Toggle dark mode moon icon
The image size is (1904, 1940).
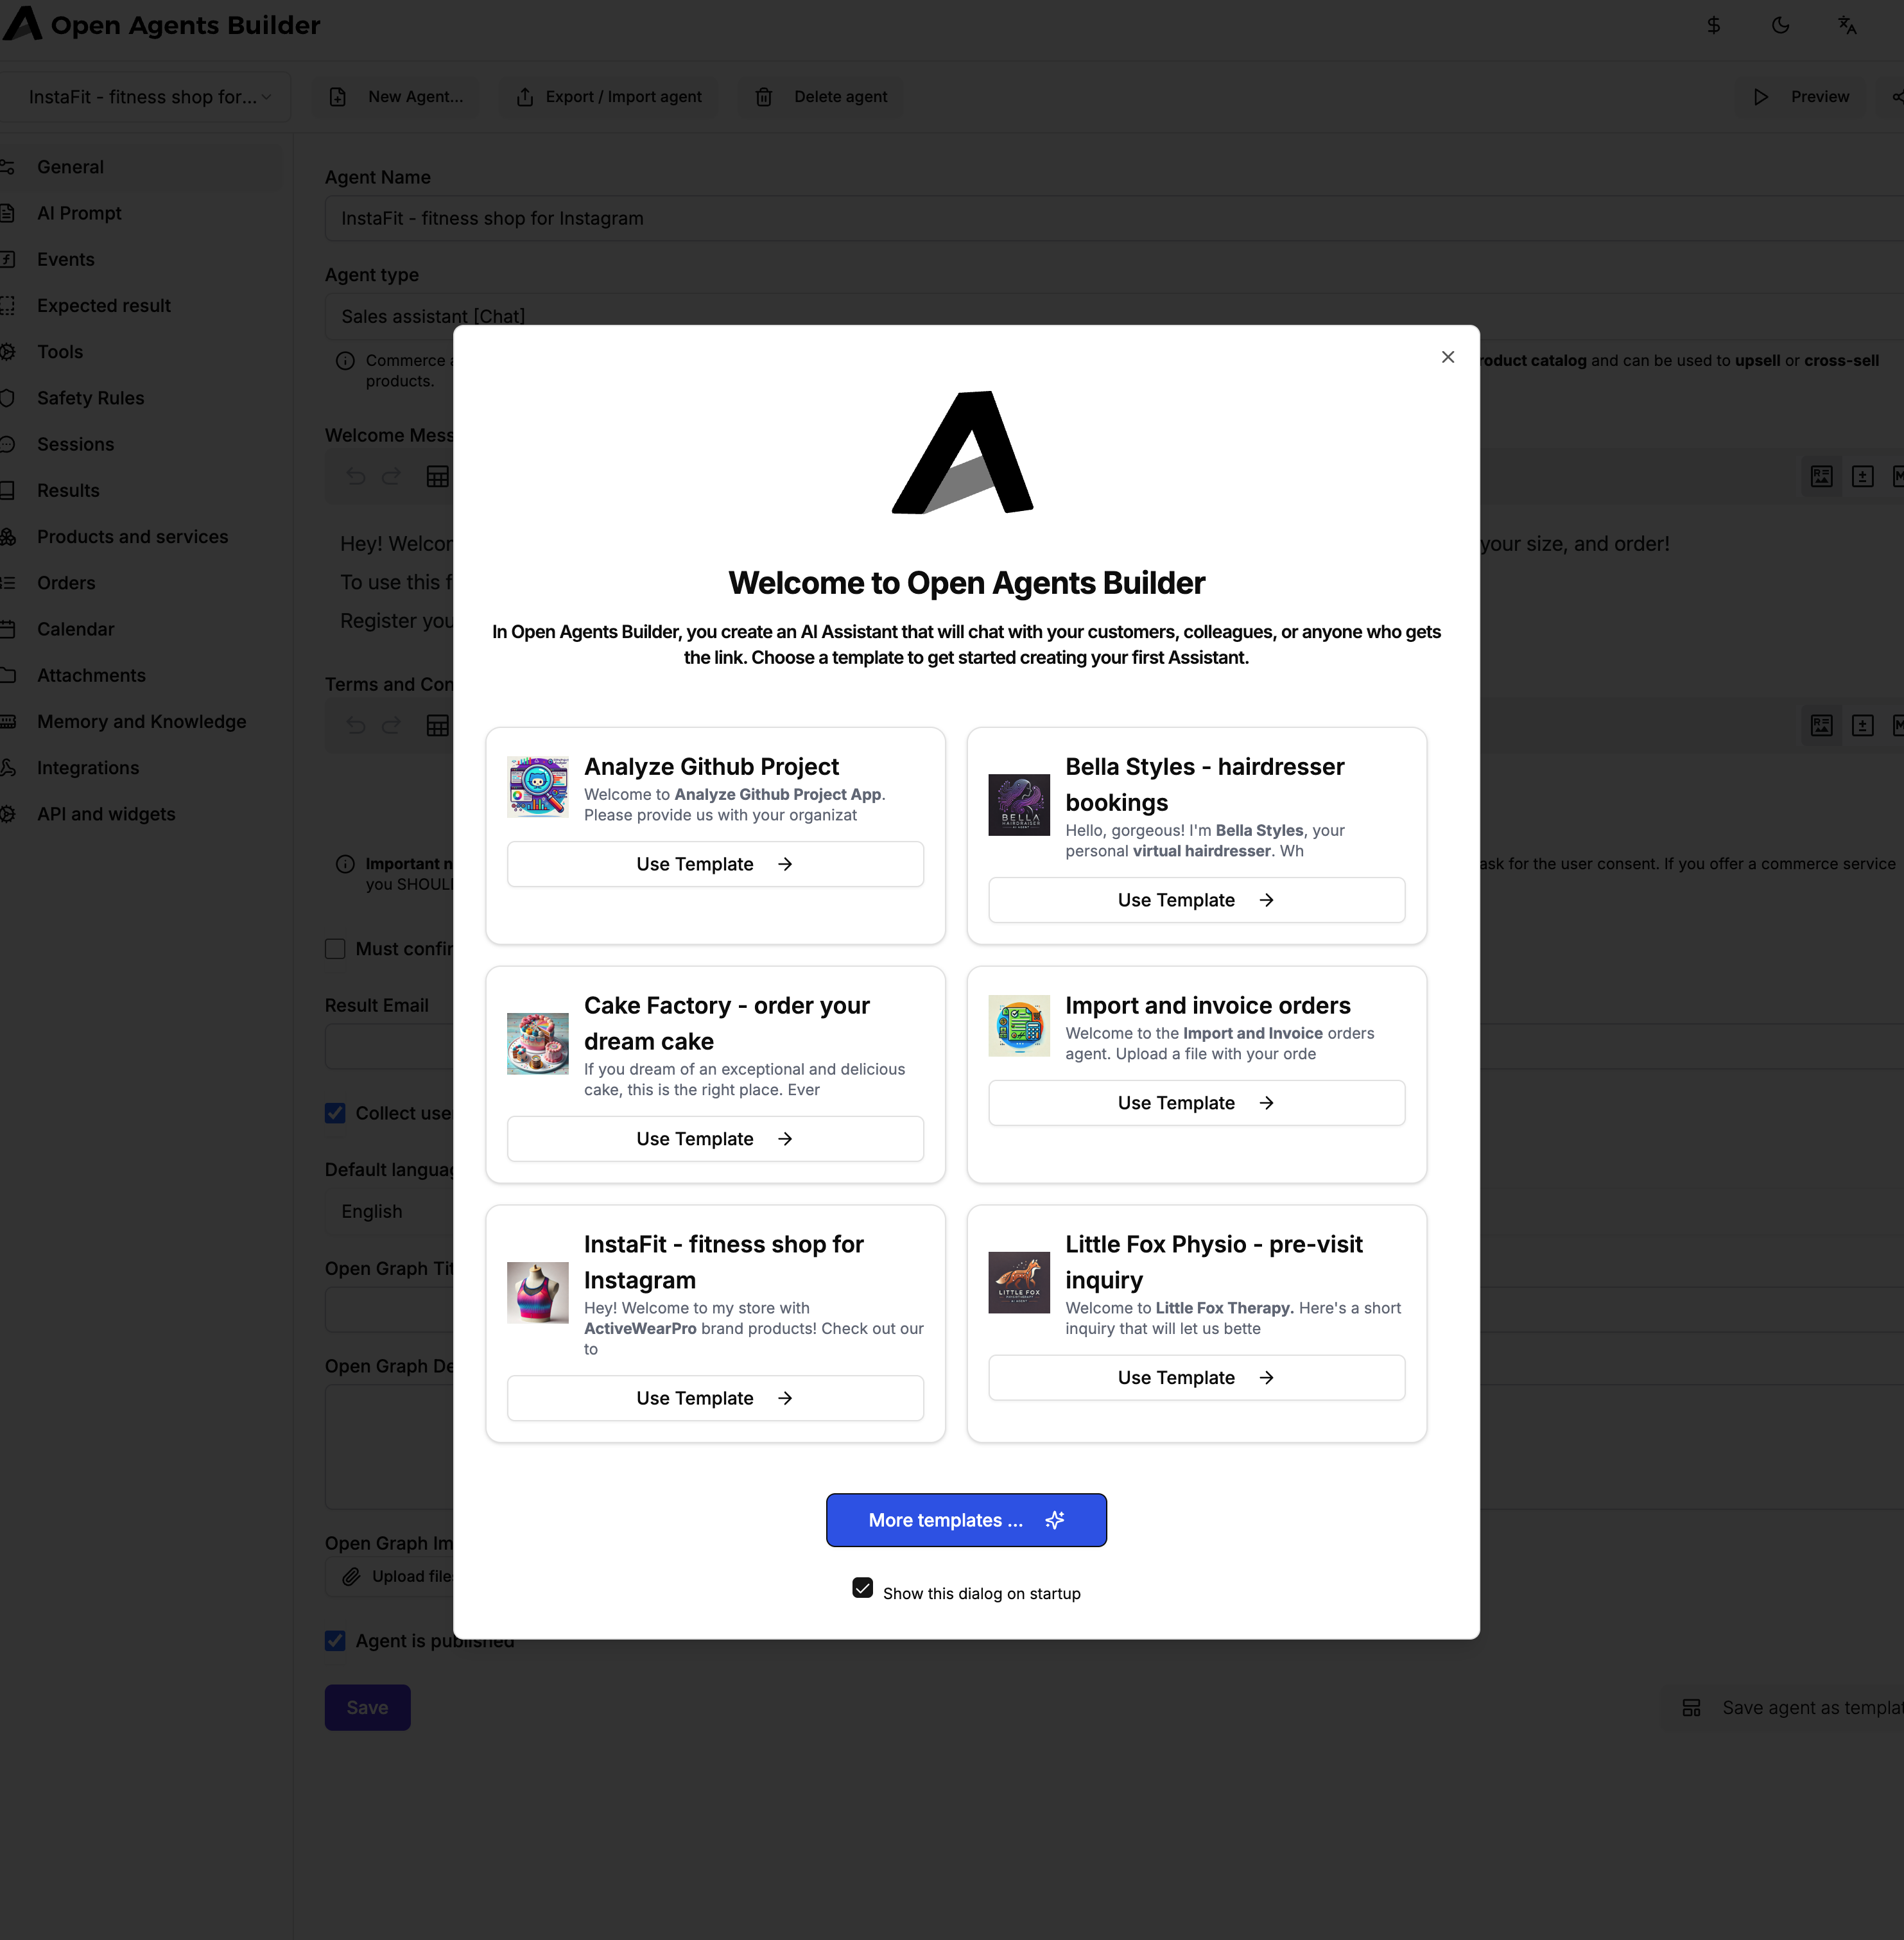coord(1780,26)
